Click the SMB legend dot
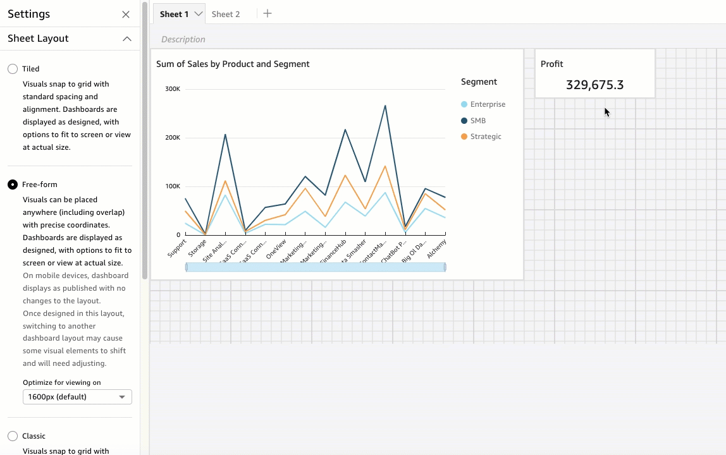 tap(464, 121)
